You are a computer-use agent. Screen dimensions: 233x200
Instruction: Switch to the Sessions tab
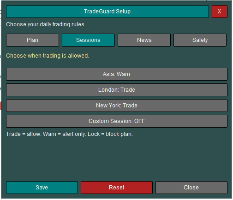pyautogui.click(x=88, y=40)
